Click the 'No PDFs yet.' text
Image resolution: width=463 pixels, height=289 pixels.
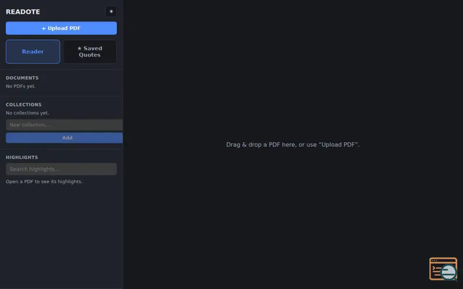click(21, 86)
